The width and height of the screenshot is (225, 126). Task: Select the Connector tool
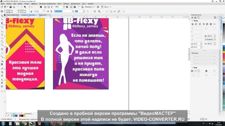[x=2, y=57]
